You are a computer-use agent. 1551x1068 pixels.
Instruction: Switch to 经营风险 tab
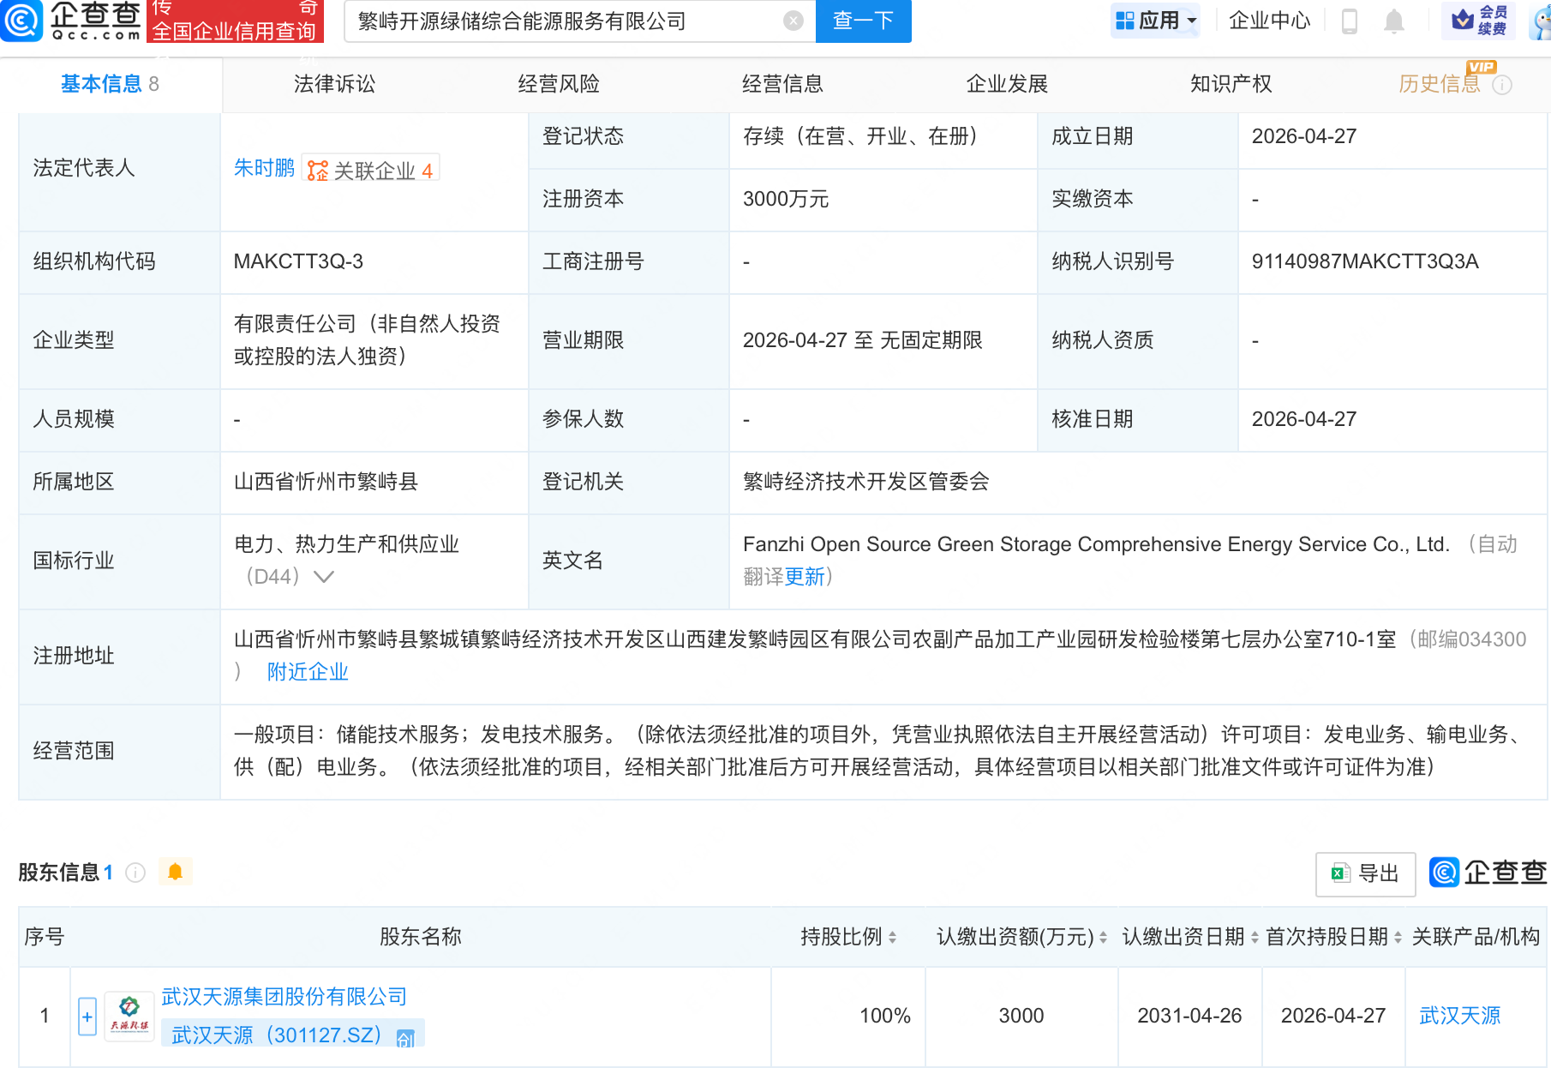click(x=559, y=84)
